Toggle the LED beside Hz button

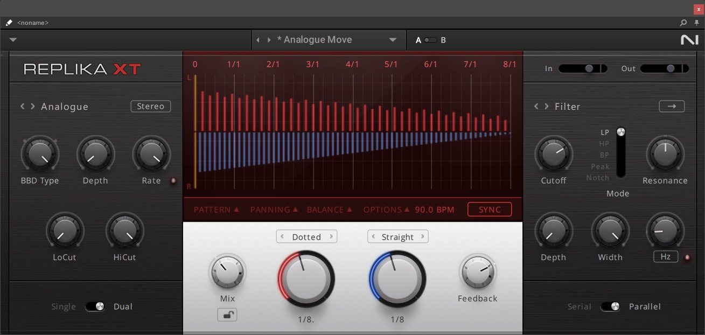pyautogui.click(x=687, y=257)
